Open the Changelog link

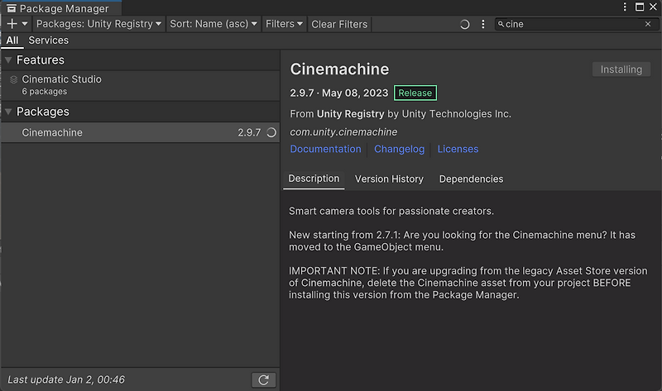(x=399, y=150)
